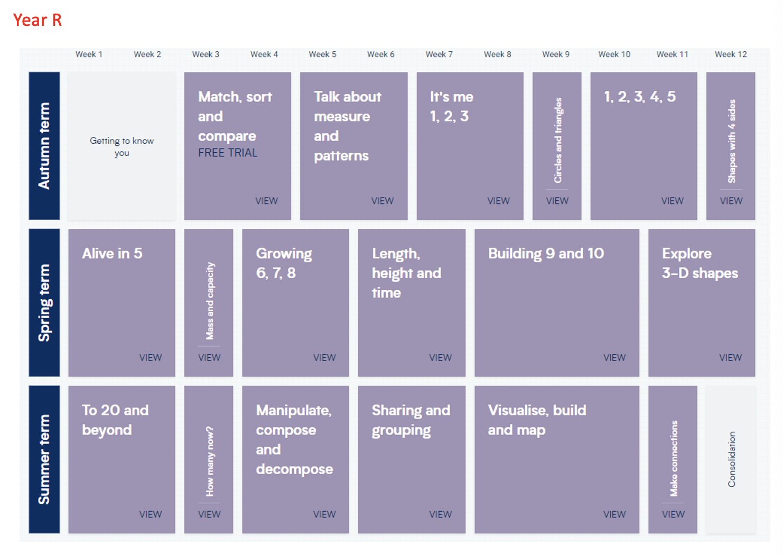Open VIEW link on Match, sort and compare
This screenshot has height=555, width=783.
tap(266, 201)
